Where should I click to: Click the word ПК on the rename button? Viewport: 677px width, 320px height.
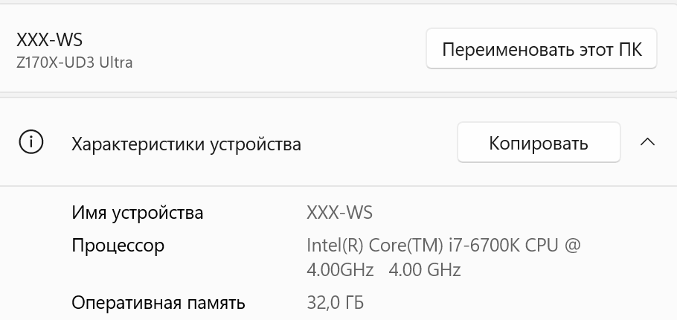(629, 50)
